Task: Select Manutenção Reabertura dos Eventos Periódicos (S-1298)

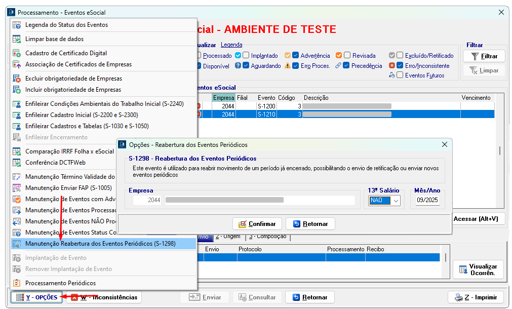Action: click(x=100, y=244)
